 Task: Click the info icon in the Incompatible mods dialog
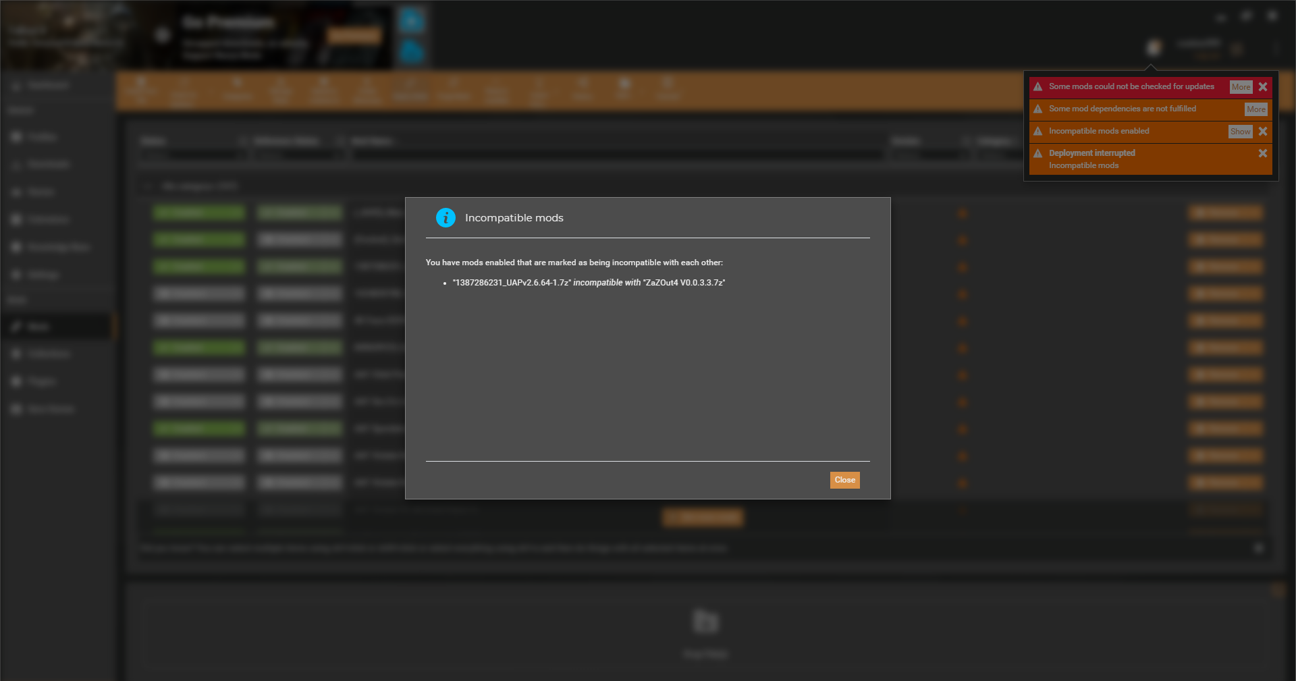[446, 217]
